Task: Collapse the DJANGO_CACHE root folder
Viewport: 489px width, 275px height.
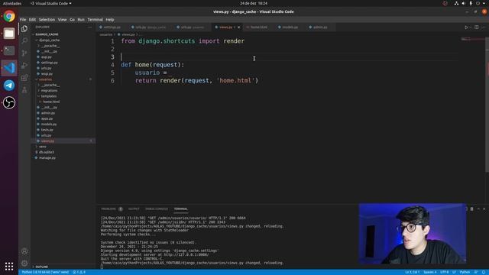Action: (x=47, y=34)
